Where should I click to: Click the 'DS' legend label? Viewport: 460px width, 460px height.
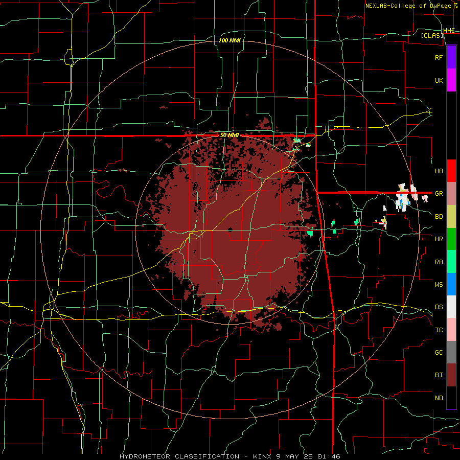tap(439, 307)
